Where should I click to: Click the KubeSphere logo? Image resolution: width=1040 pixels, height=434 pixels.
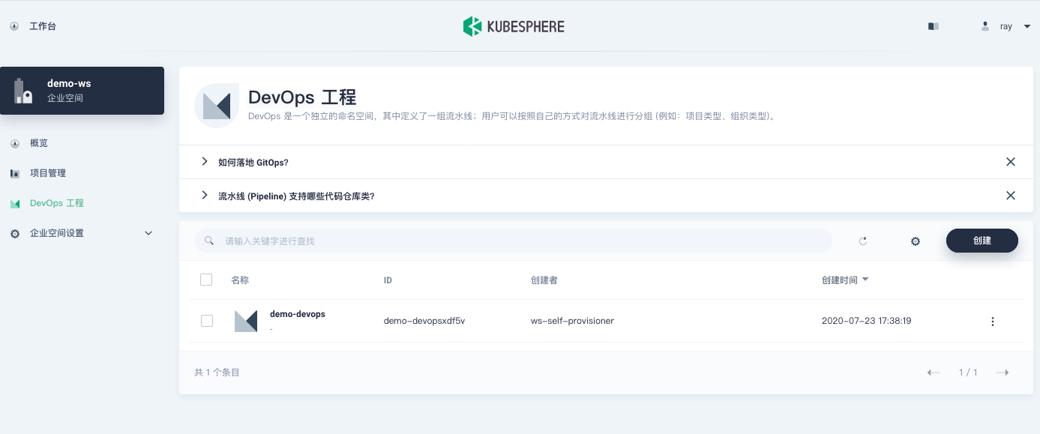click(514, 26)
